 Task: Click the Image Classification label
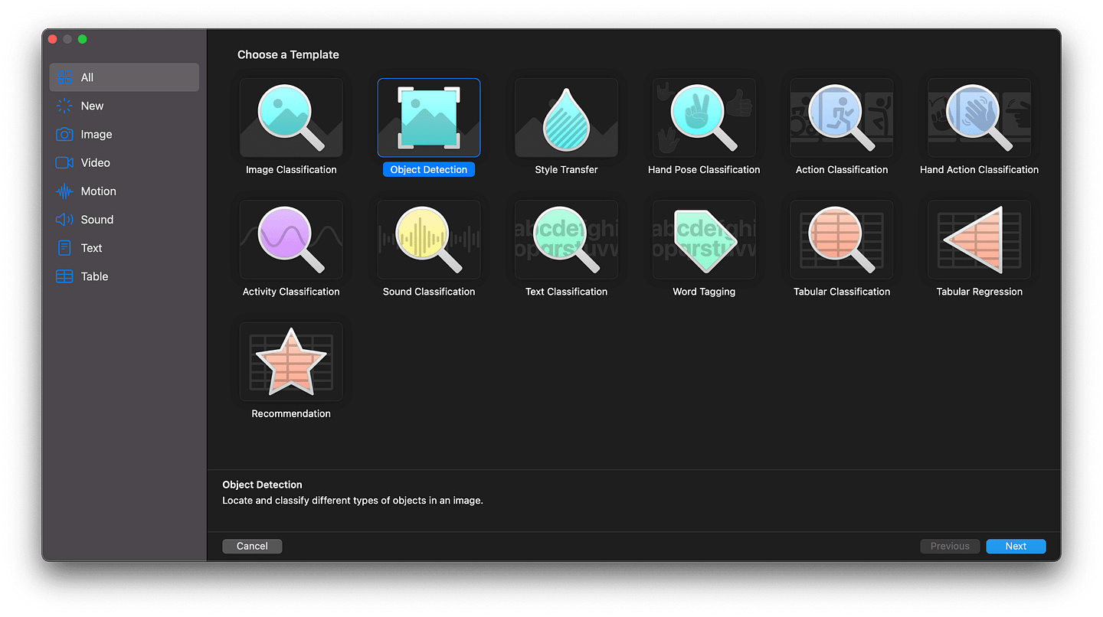291,170
